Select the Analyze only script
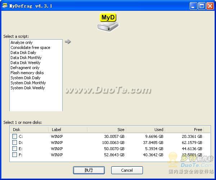216x180 pixels. click(x=22, y=42)
